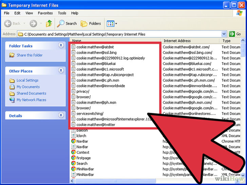Screen dimensions: 247x185
Task: Open the Search tool
Action: (x=67, y=24)
